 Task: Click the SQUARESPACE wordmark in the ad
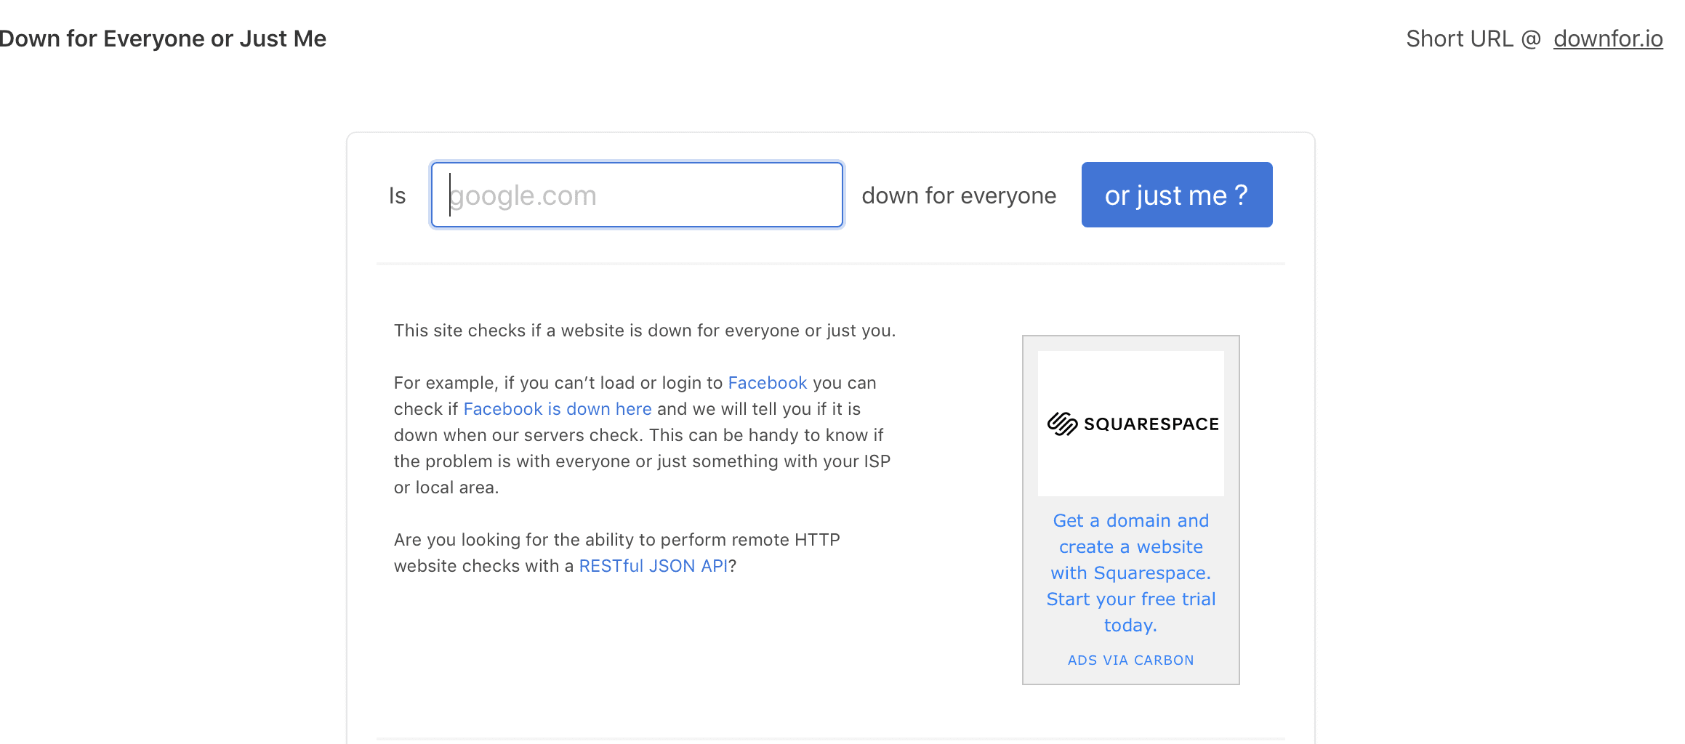coord(1151,424)
